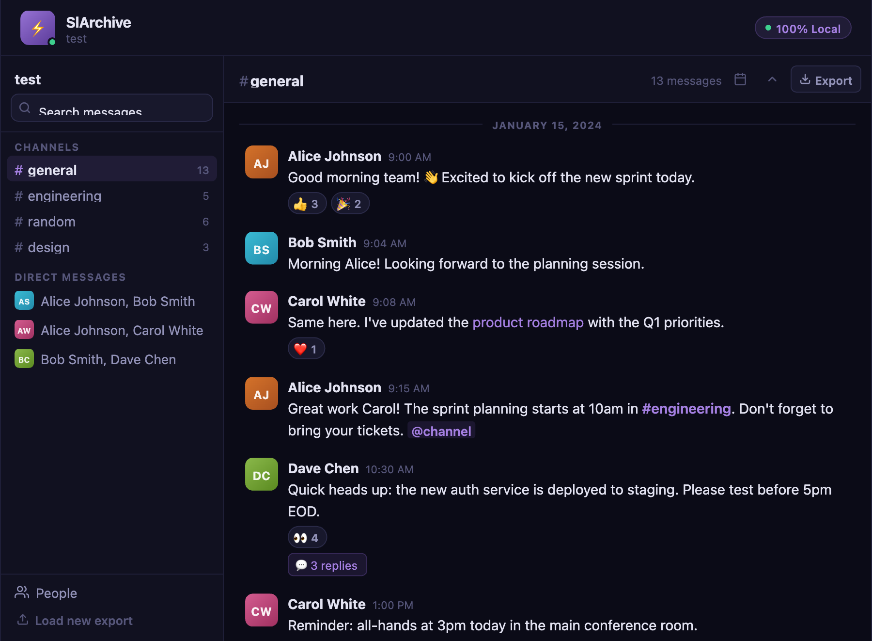Click Alice Johnson's AJ avatar

[261, 162]
